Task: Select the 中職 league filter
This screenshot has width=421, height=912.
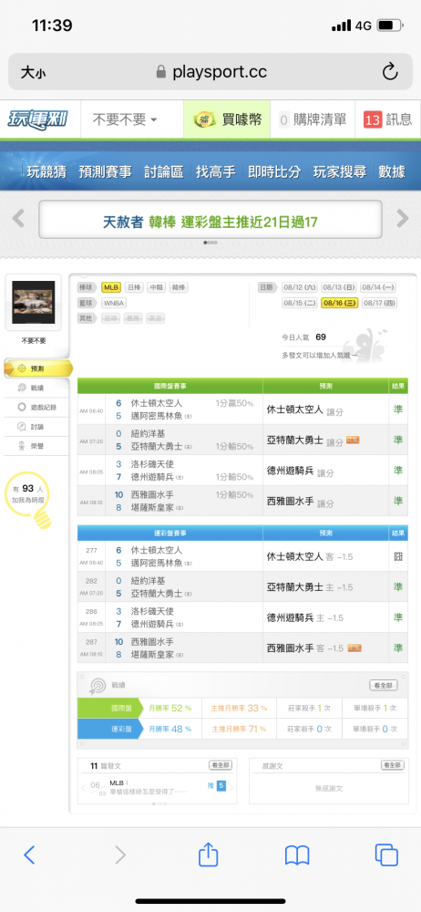Action: 155,287
